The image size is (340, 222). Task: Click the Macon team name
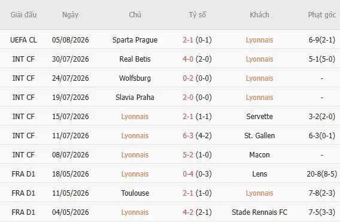260,155
